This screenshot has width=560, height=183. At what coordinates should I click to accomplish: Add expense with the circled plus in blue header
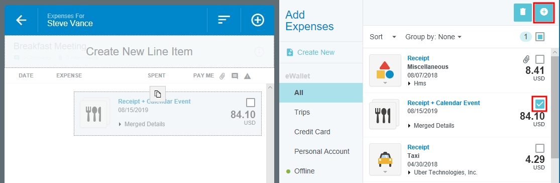[258, 20]
